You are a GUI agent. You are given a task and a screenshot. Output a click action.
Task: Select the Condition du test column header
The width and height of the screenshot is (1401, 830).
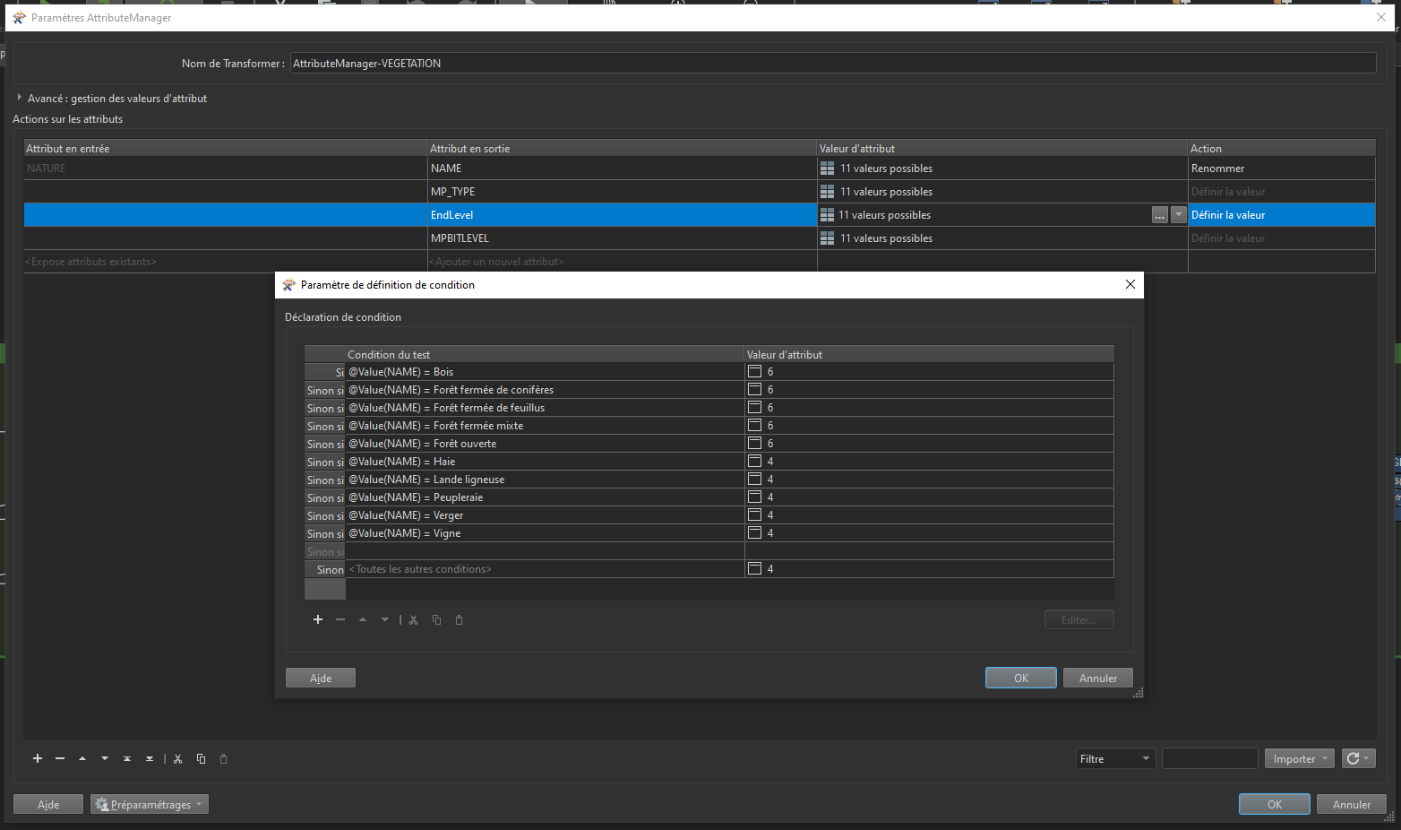coord(545,354)
